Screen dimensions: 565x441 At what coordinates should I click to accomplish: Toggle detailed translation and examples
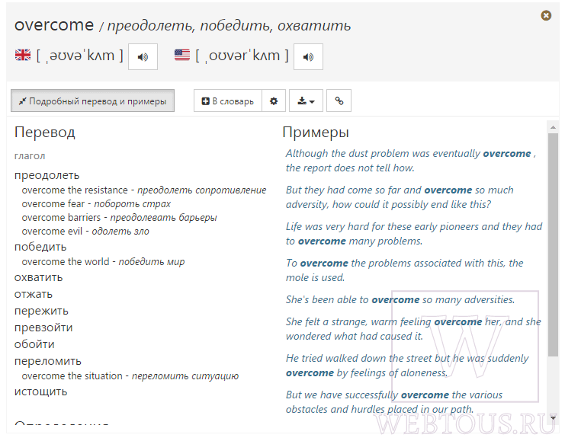pos(92,101)
